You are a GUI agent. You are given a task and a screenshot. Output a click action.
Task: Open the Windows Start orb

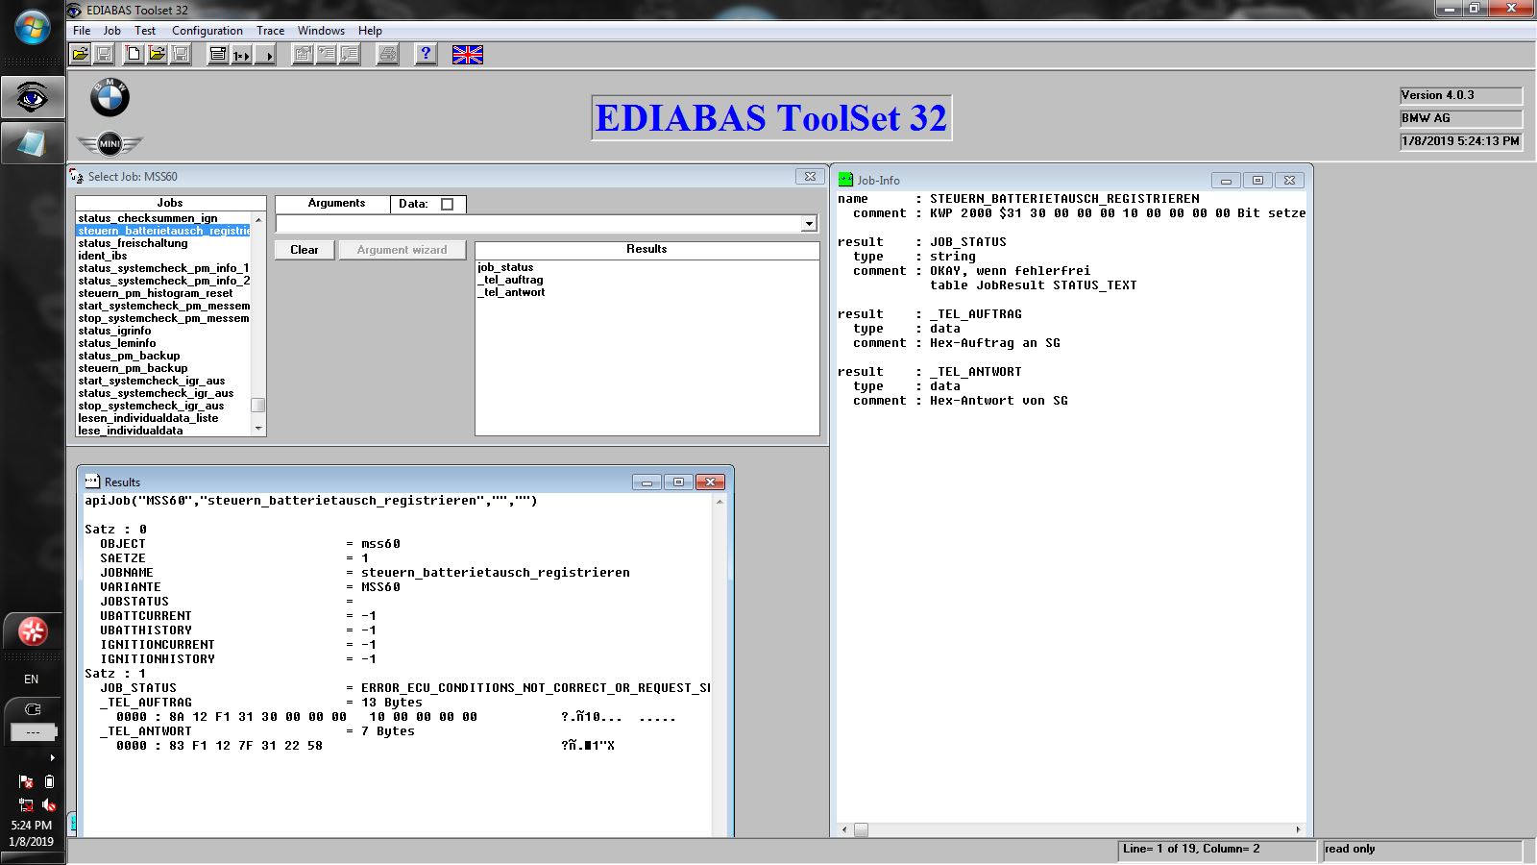tap(32, 27)
